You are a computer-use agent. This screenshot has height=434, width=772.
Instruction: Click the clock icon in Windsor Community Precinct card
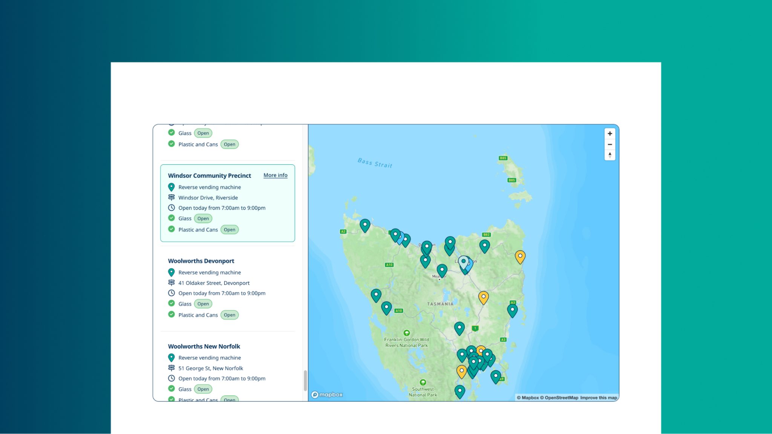tap(171, 208)
